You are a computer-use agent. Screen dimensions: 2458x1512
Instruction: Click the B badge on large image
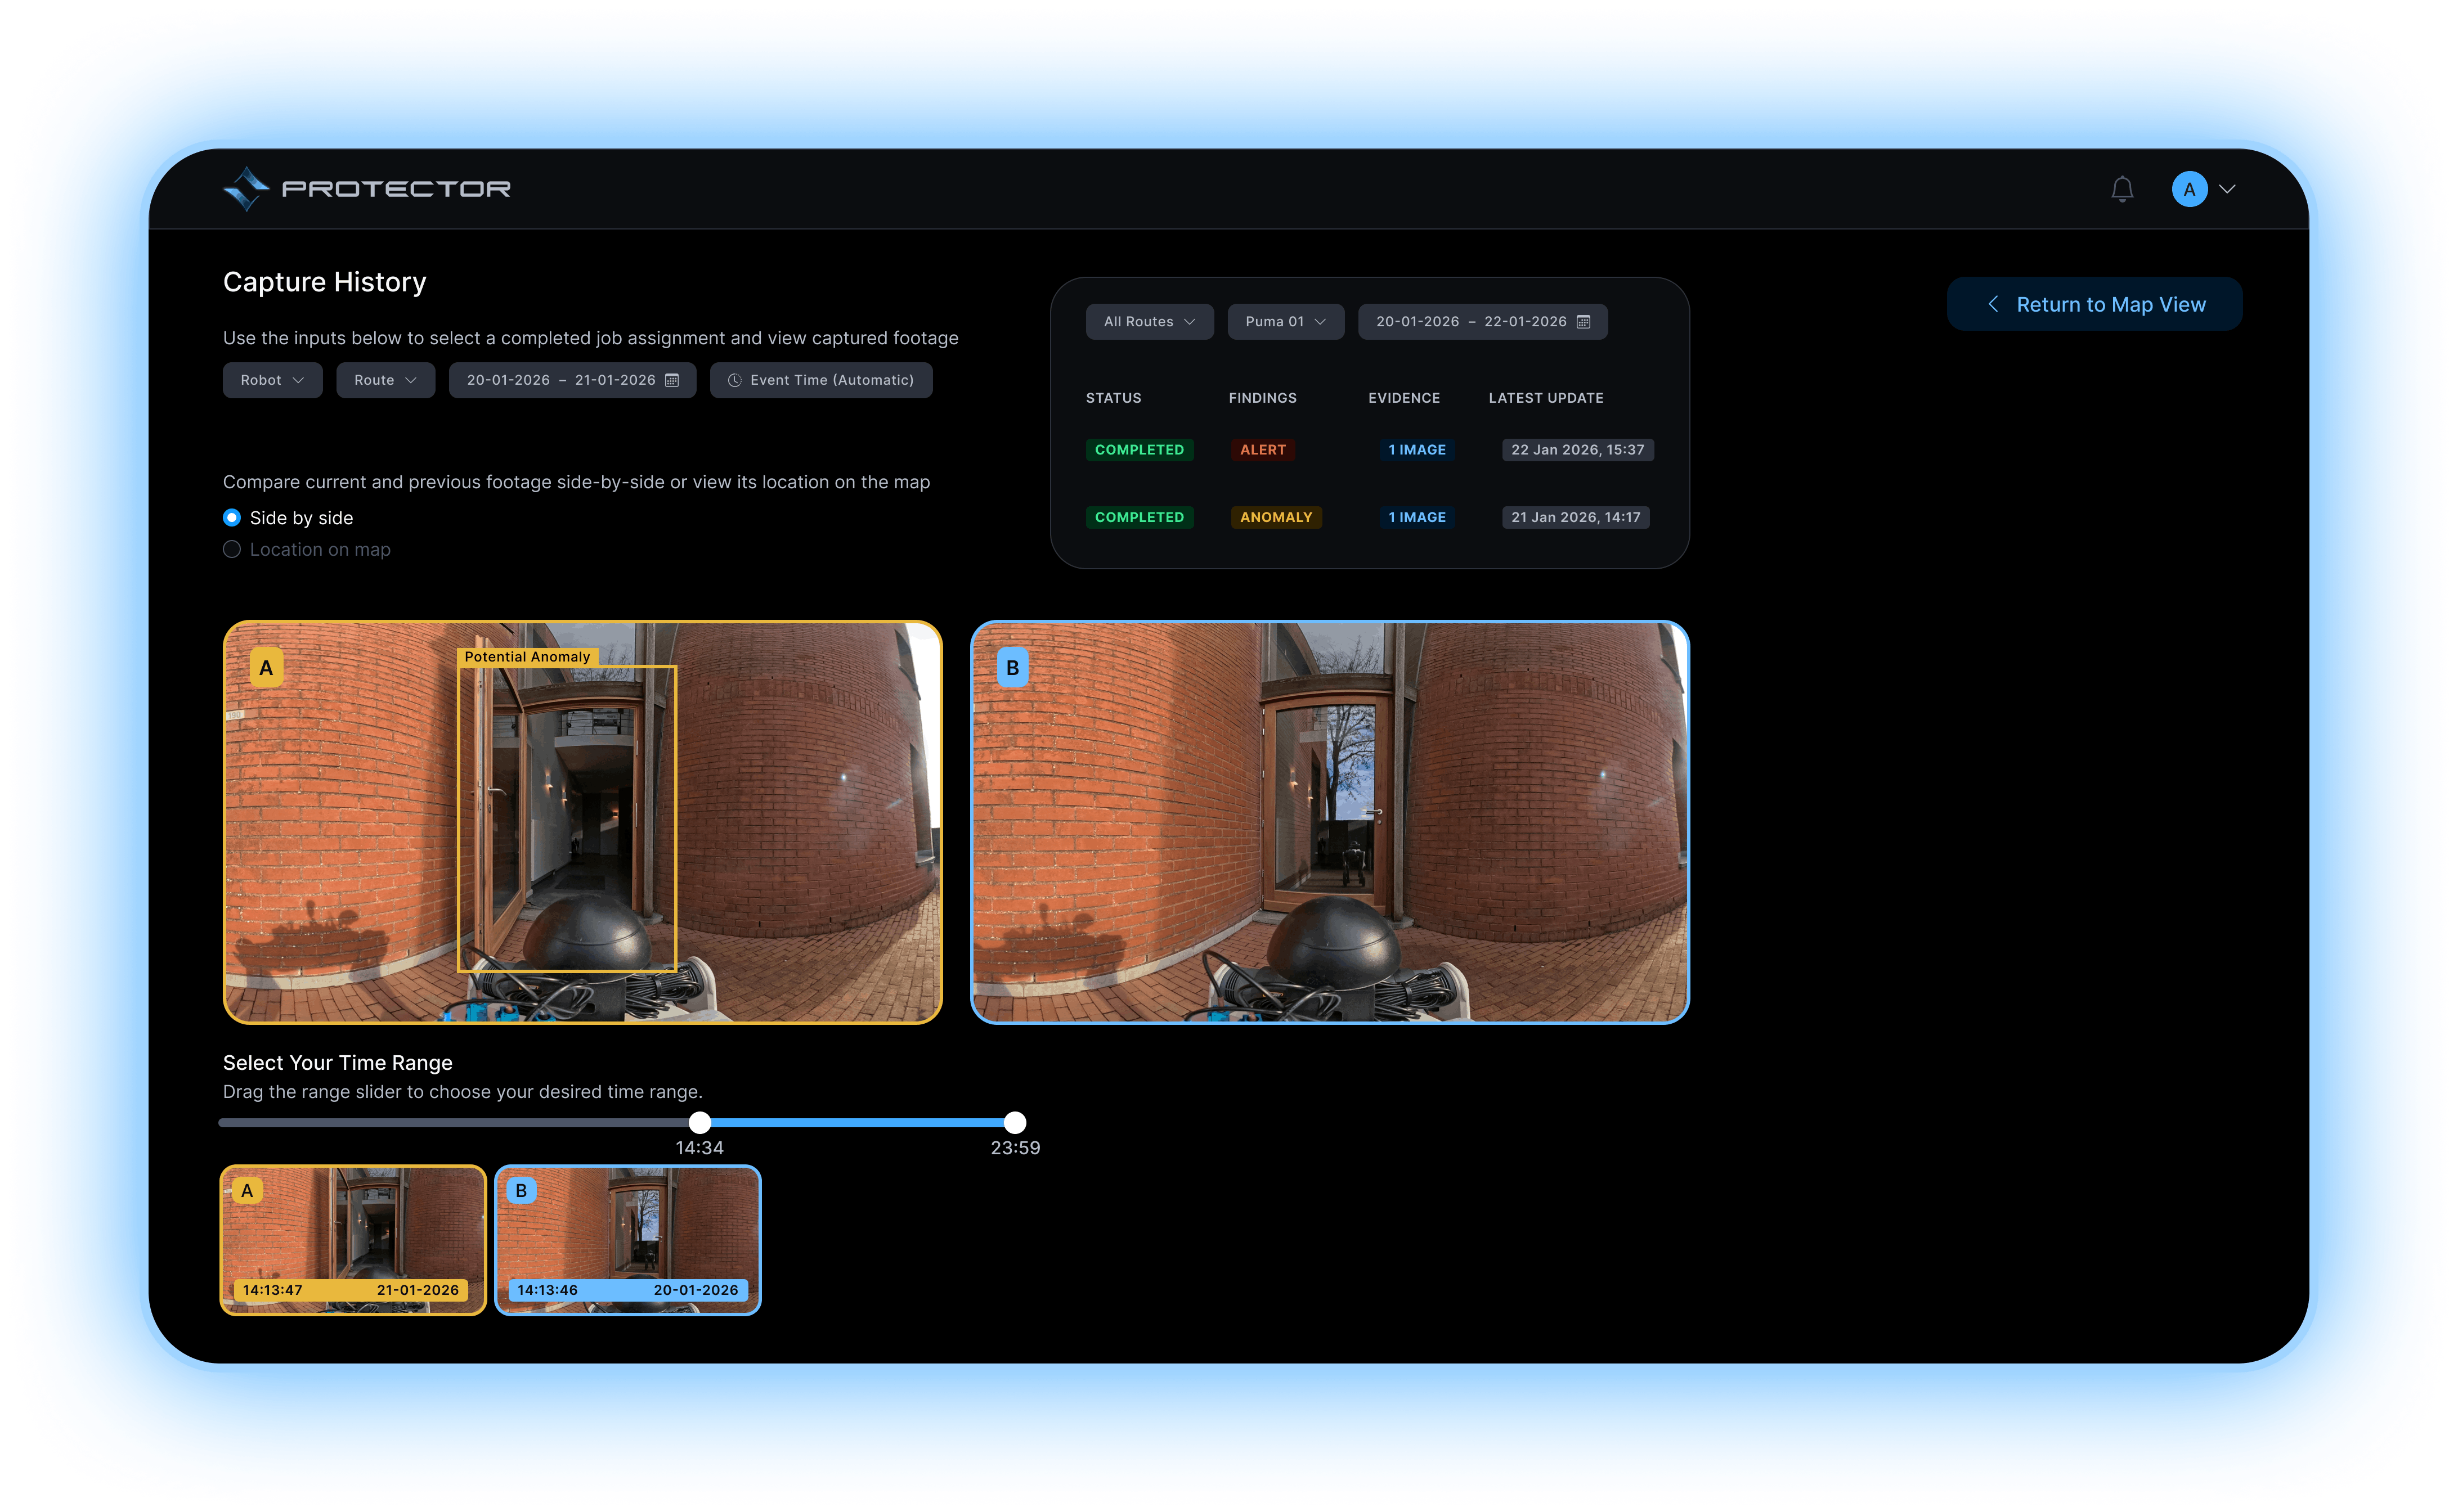(x=1012, y=668)
